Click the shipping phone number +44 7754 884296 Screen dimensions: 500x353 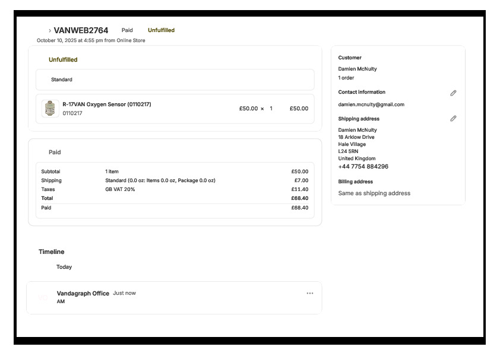pos(363,167)
